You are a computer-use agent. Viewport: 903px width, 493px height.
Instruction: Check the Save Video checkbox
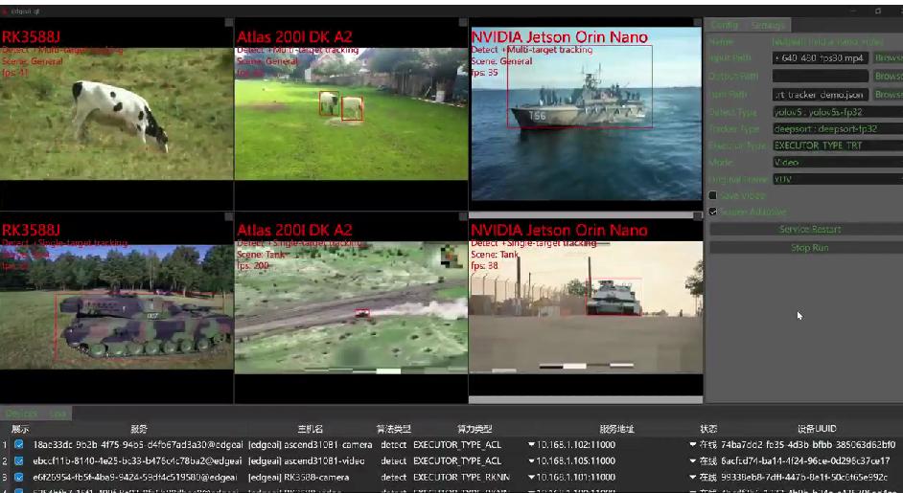pos(712,195)
